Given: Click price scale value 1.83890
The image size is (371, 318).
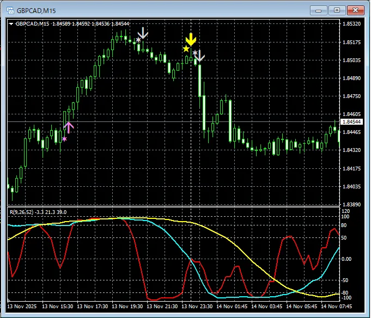Looking at the screenshot, I should click(351, 205).
